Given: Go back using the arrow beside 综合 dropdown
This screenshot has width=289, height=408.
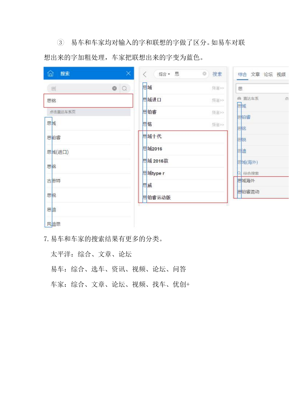Looking at the screenshot, I should 145,74.
